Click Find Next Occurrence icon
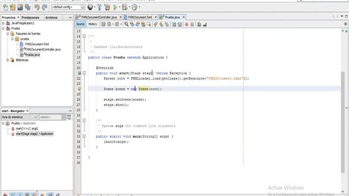This screenshot has height=196, width=349. click(138, 24)
